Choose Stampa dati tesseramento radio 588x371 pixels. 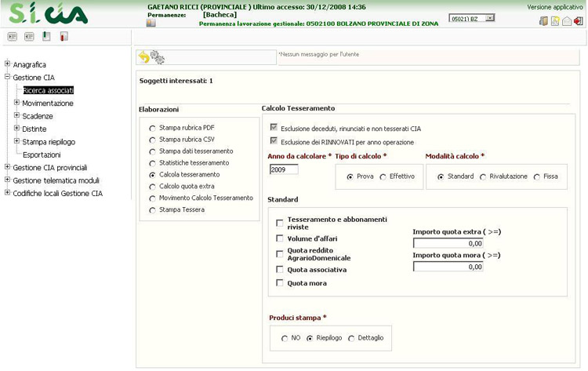(152, 151)
